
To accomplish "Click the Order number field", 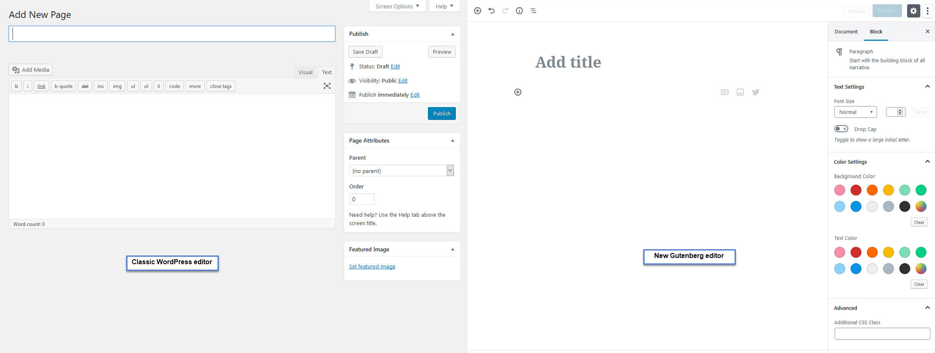I will point(362,199).
